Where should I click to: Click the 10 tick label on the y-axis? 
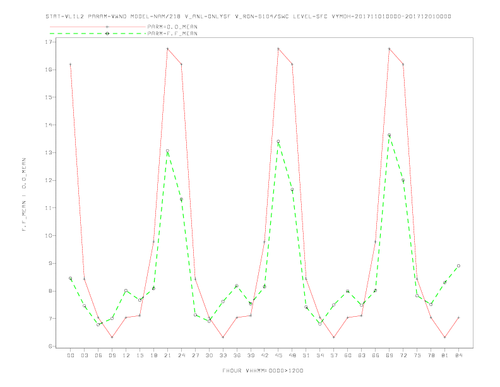(x=49, y=236)
